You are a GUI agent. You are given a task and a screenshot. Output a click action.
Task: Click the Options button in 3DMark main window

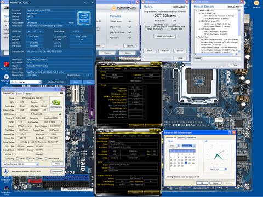click(x=130, y=45)
